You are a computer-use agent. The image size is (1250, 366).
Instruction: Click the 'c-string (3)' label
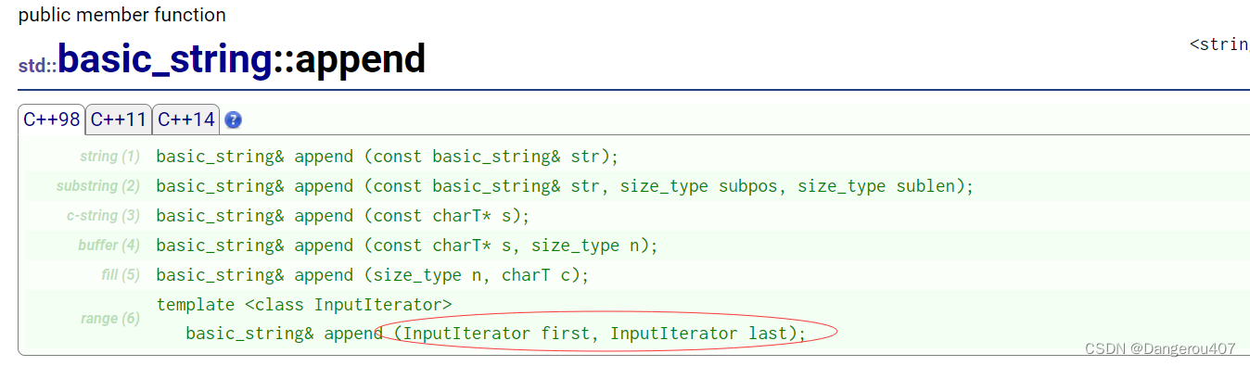[x=103, y=216]
